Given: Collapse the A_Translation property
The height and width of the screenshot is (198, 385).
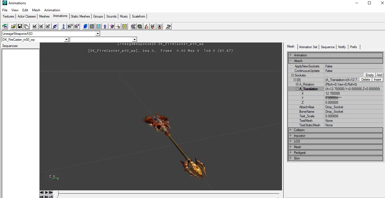Looking at the screenshot, I should coord(297,89).
